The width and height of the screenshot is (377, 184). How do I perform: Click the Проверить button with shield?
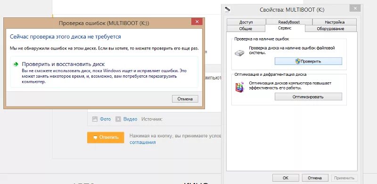click(308, 61)
